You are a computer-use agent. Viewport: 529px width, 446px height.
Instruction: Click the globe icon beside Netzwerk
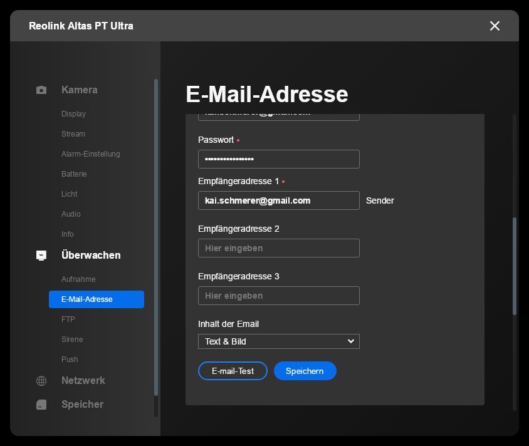(x=41, y=381)
